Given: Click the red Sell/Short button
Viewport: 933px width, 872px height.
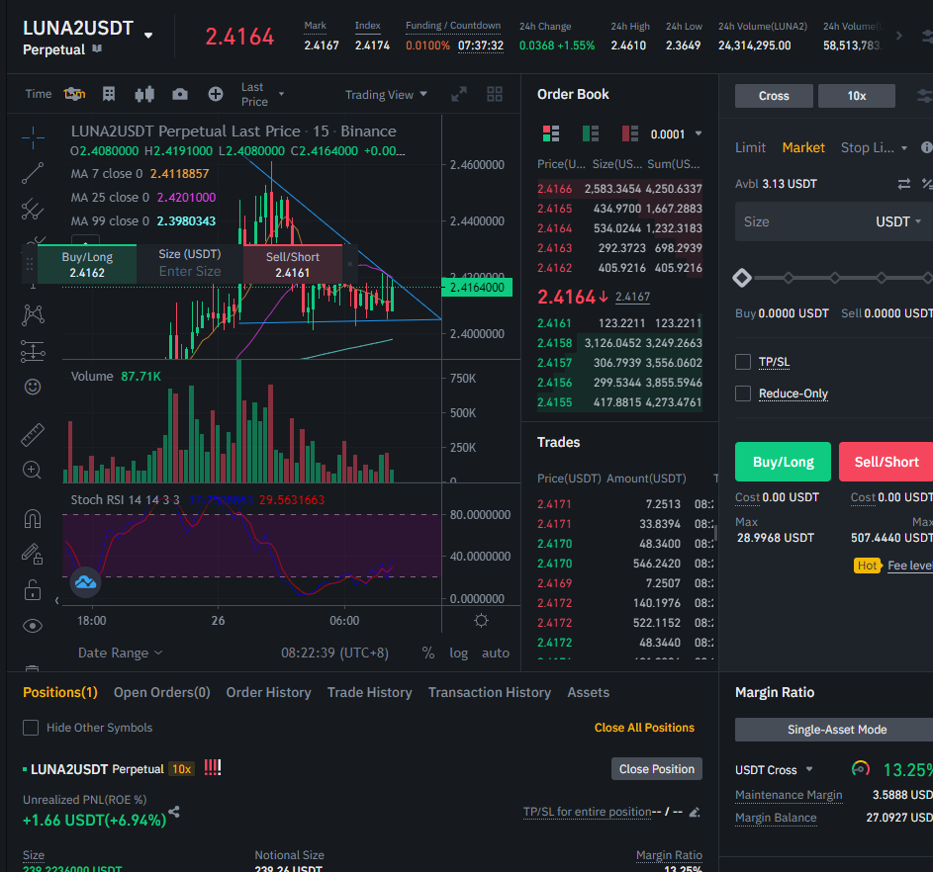Looking at the screenshot, I should tap(886, 462).
